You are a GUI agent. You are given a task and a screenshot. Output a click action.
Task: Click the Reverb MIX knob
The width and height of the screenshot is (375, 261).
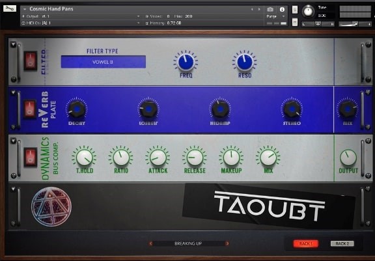(348, 109)
